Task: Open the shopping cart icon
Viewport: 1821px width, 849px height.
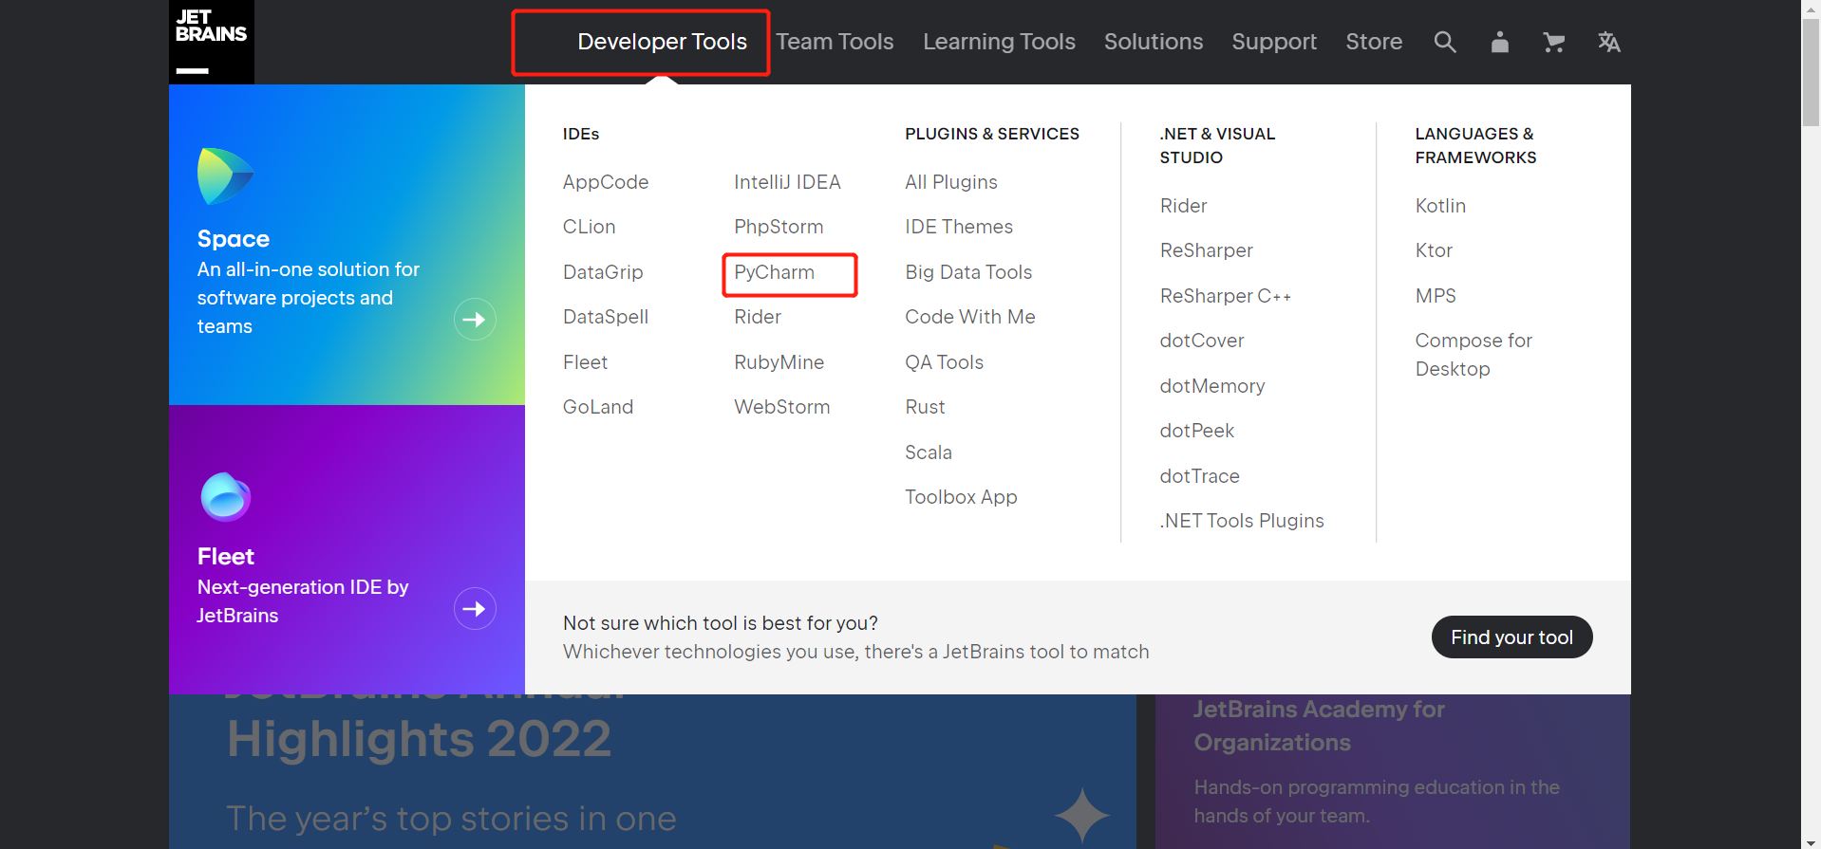Action: coord(1554,42)
